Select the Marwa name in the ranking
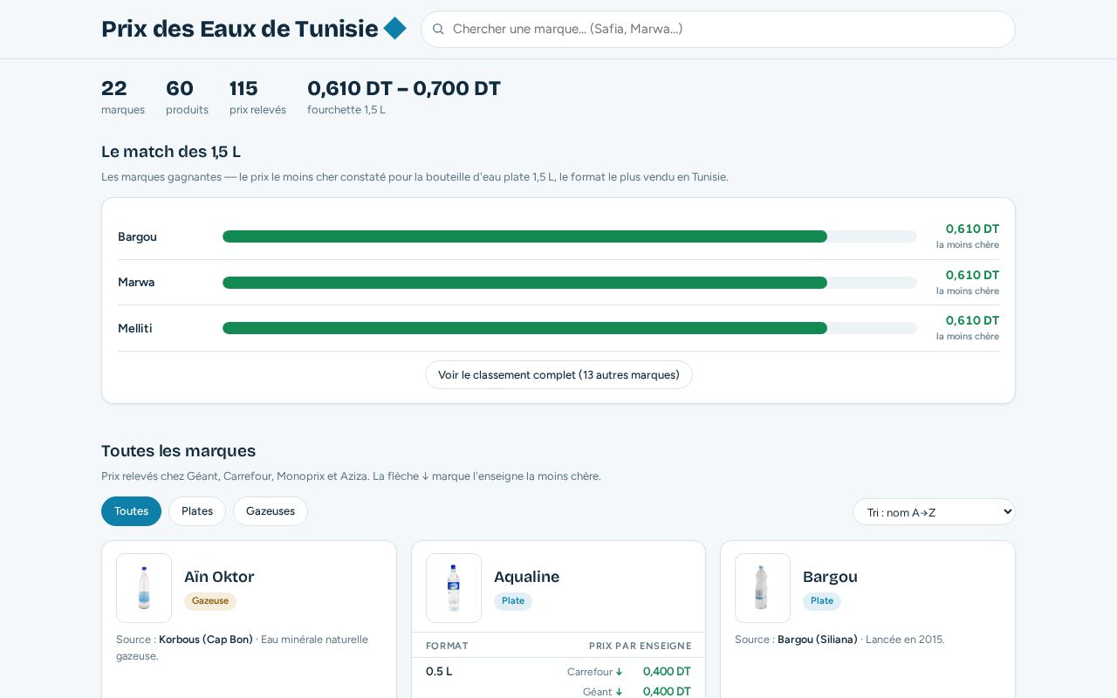Viewport: 1117px width, 698px height. pos(136,283)
